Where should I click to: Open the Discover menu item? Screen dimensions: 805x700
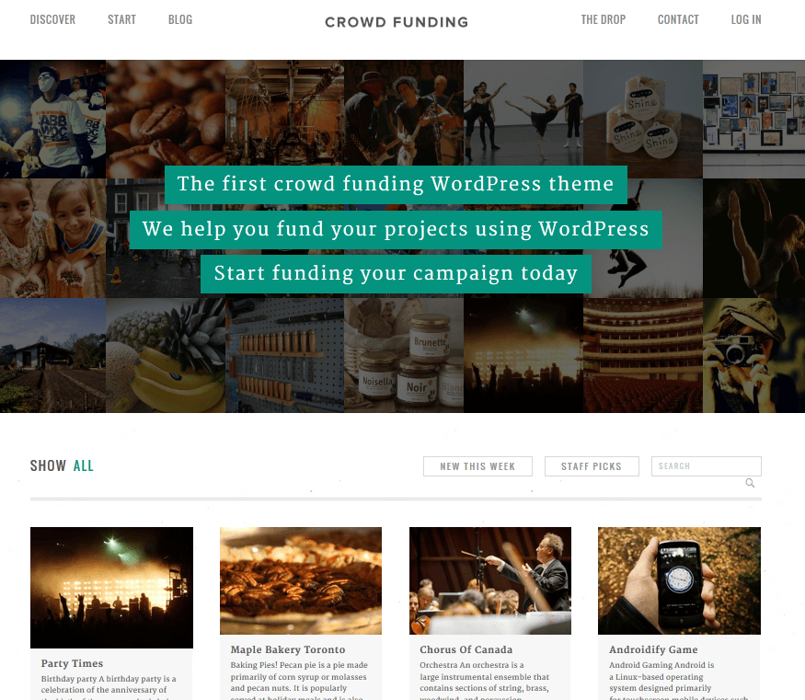[52, 19]
